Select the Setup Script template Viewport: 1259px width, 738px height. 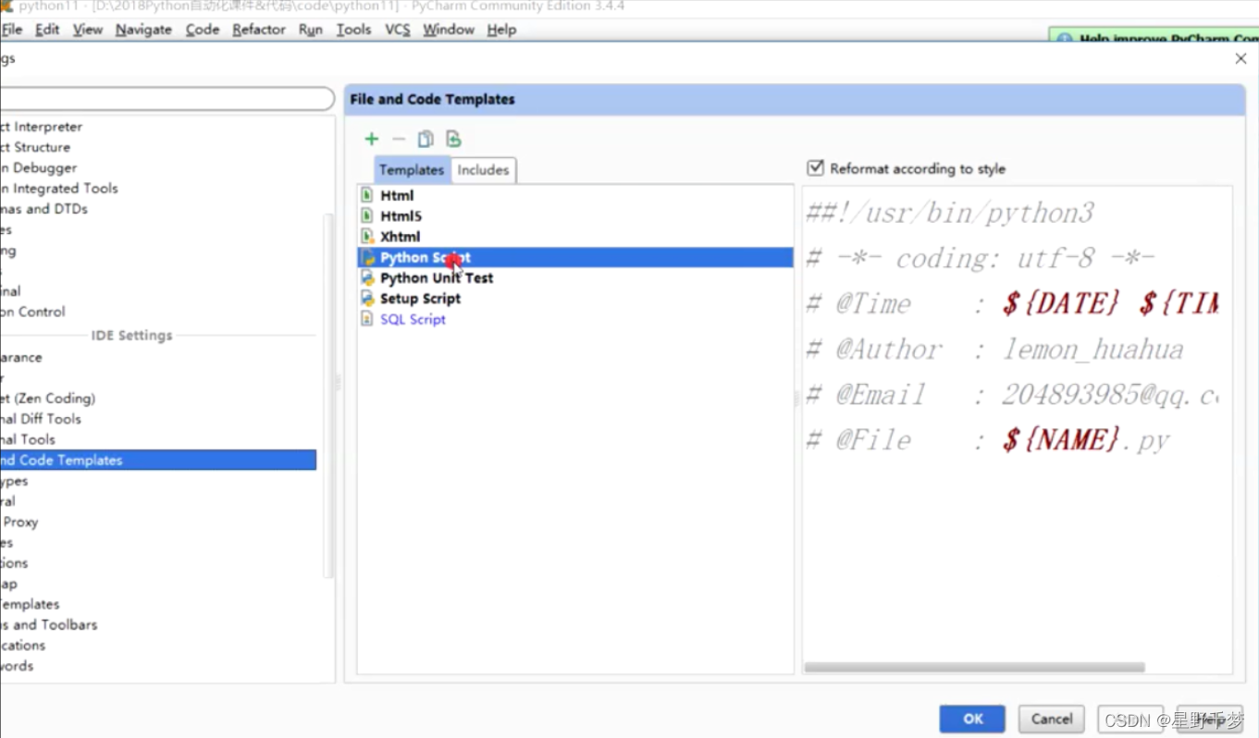420,298
